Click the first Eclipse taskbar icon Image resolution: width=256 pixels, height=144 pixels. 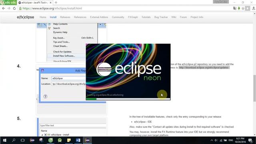(32, 140)
